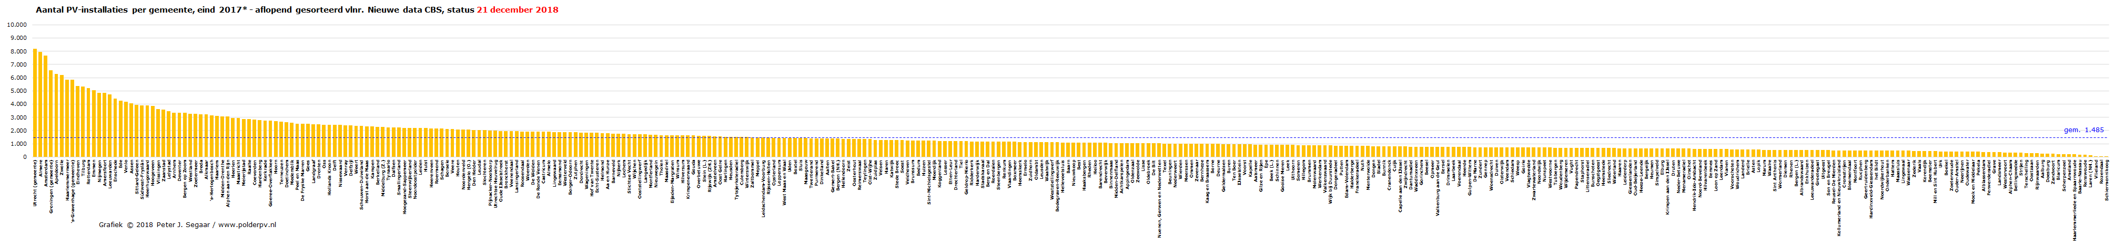This screenshot has width=2115, height=247.
Task: Click the y-axis value '2.000'
Action: pos(19,131)
